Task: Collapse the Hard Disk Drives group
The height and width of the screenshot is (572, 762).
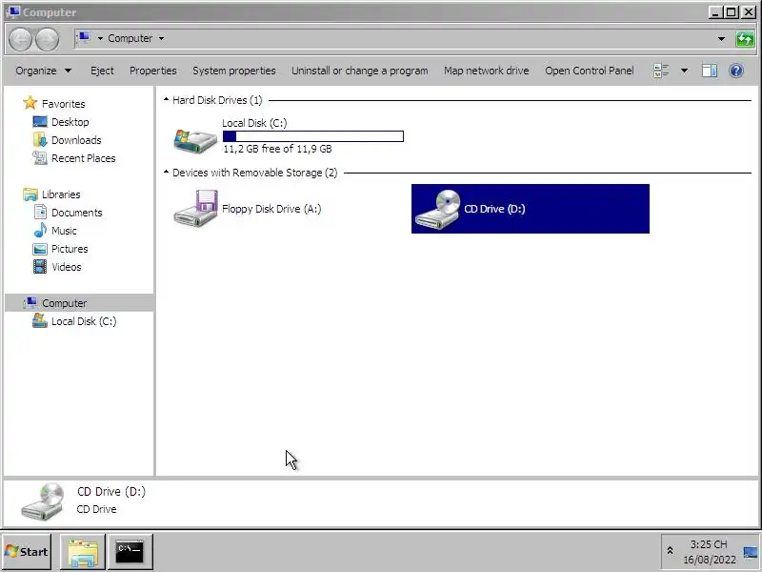Action: (x=166, y=99)
